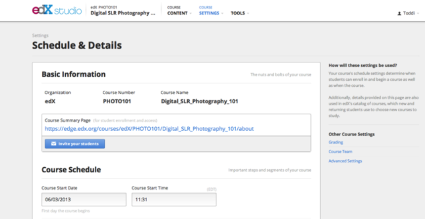
Task: Click the edX Studio logo
Action: 57,10
